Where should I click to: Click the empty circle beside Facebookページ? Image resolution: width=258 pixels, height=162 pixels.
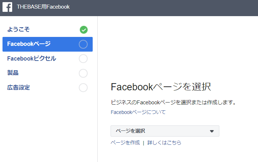pyautogui.click(x=83, y=44)
